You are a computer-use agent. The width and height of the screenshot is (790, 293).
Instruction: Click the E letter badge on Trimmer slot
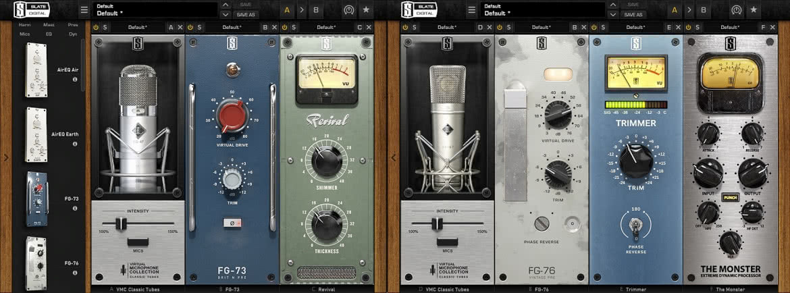(669, 28)
